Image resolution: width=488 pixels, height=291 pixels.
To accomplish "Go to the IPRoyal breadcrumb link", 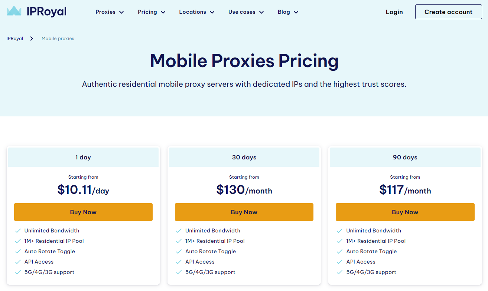I will coord(15,39).
